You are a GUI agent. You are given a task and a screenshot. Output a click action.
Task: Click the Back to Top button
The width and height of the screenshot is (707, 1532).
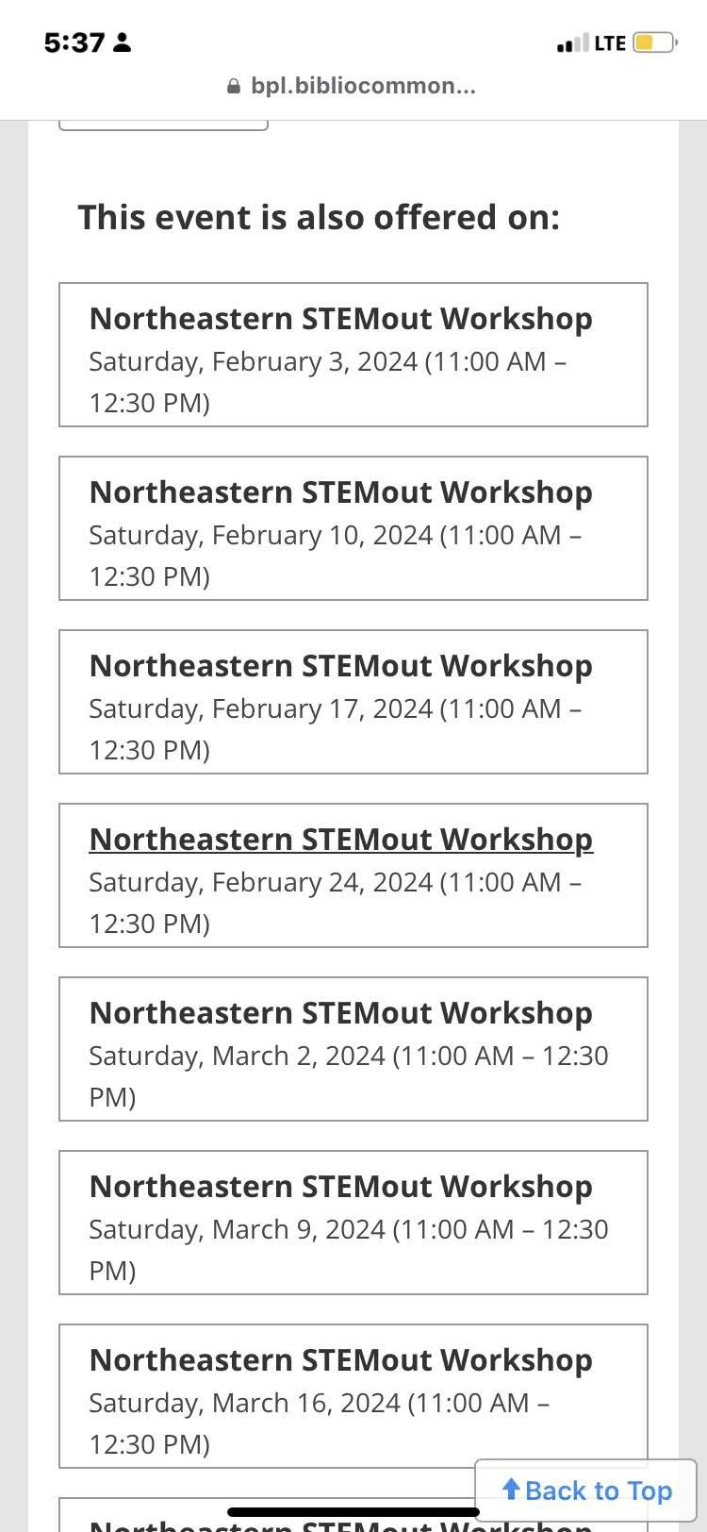pos(586,1490)
